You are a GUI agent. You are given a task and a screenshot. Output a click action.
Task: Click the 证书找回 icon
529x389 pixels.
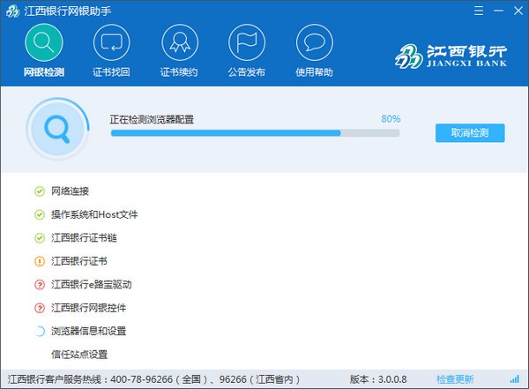tap(111, 41)
